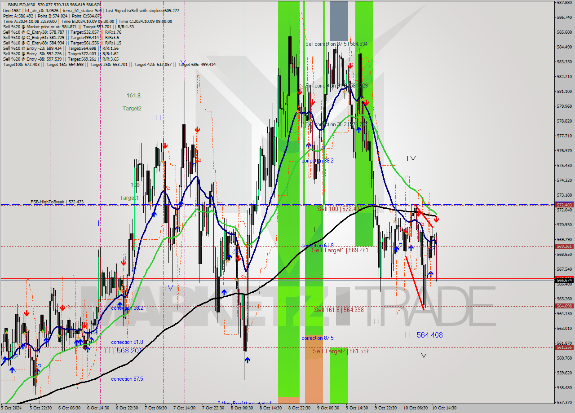Click the '8 Oct 22:30' time axis label
575x413 pixels.
299,408
